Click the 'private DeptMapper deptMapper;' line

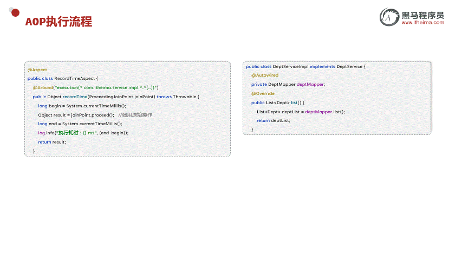288,84
